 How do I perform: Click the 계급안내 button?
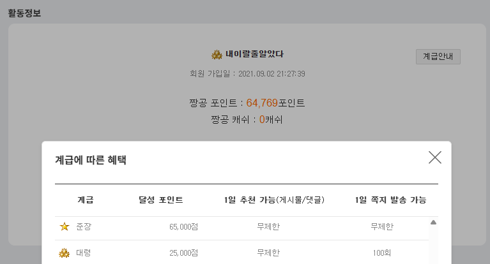tap(438, 56)
